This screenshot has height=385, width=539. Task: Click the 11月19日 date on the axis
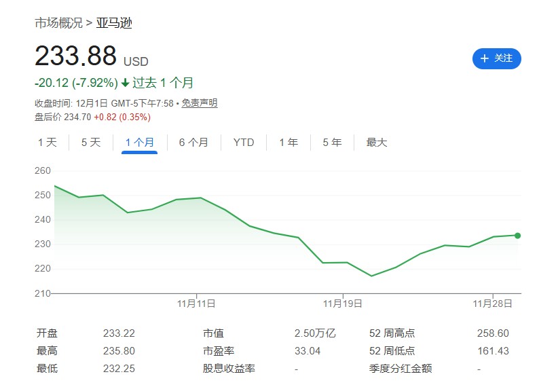tap(343, 303)
